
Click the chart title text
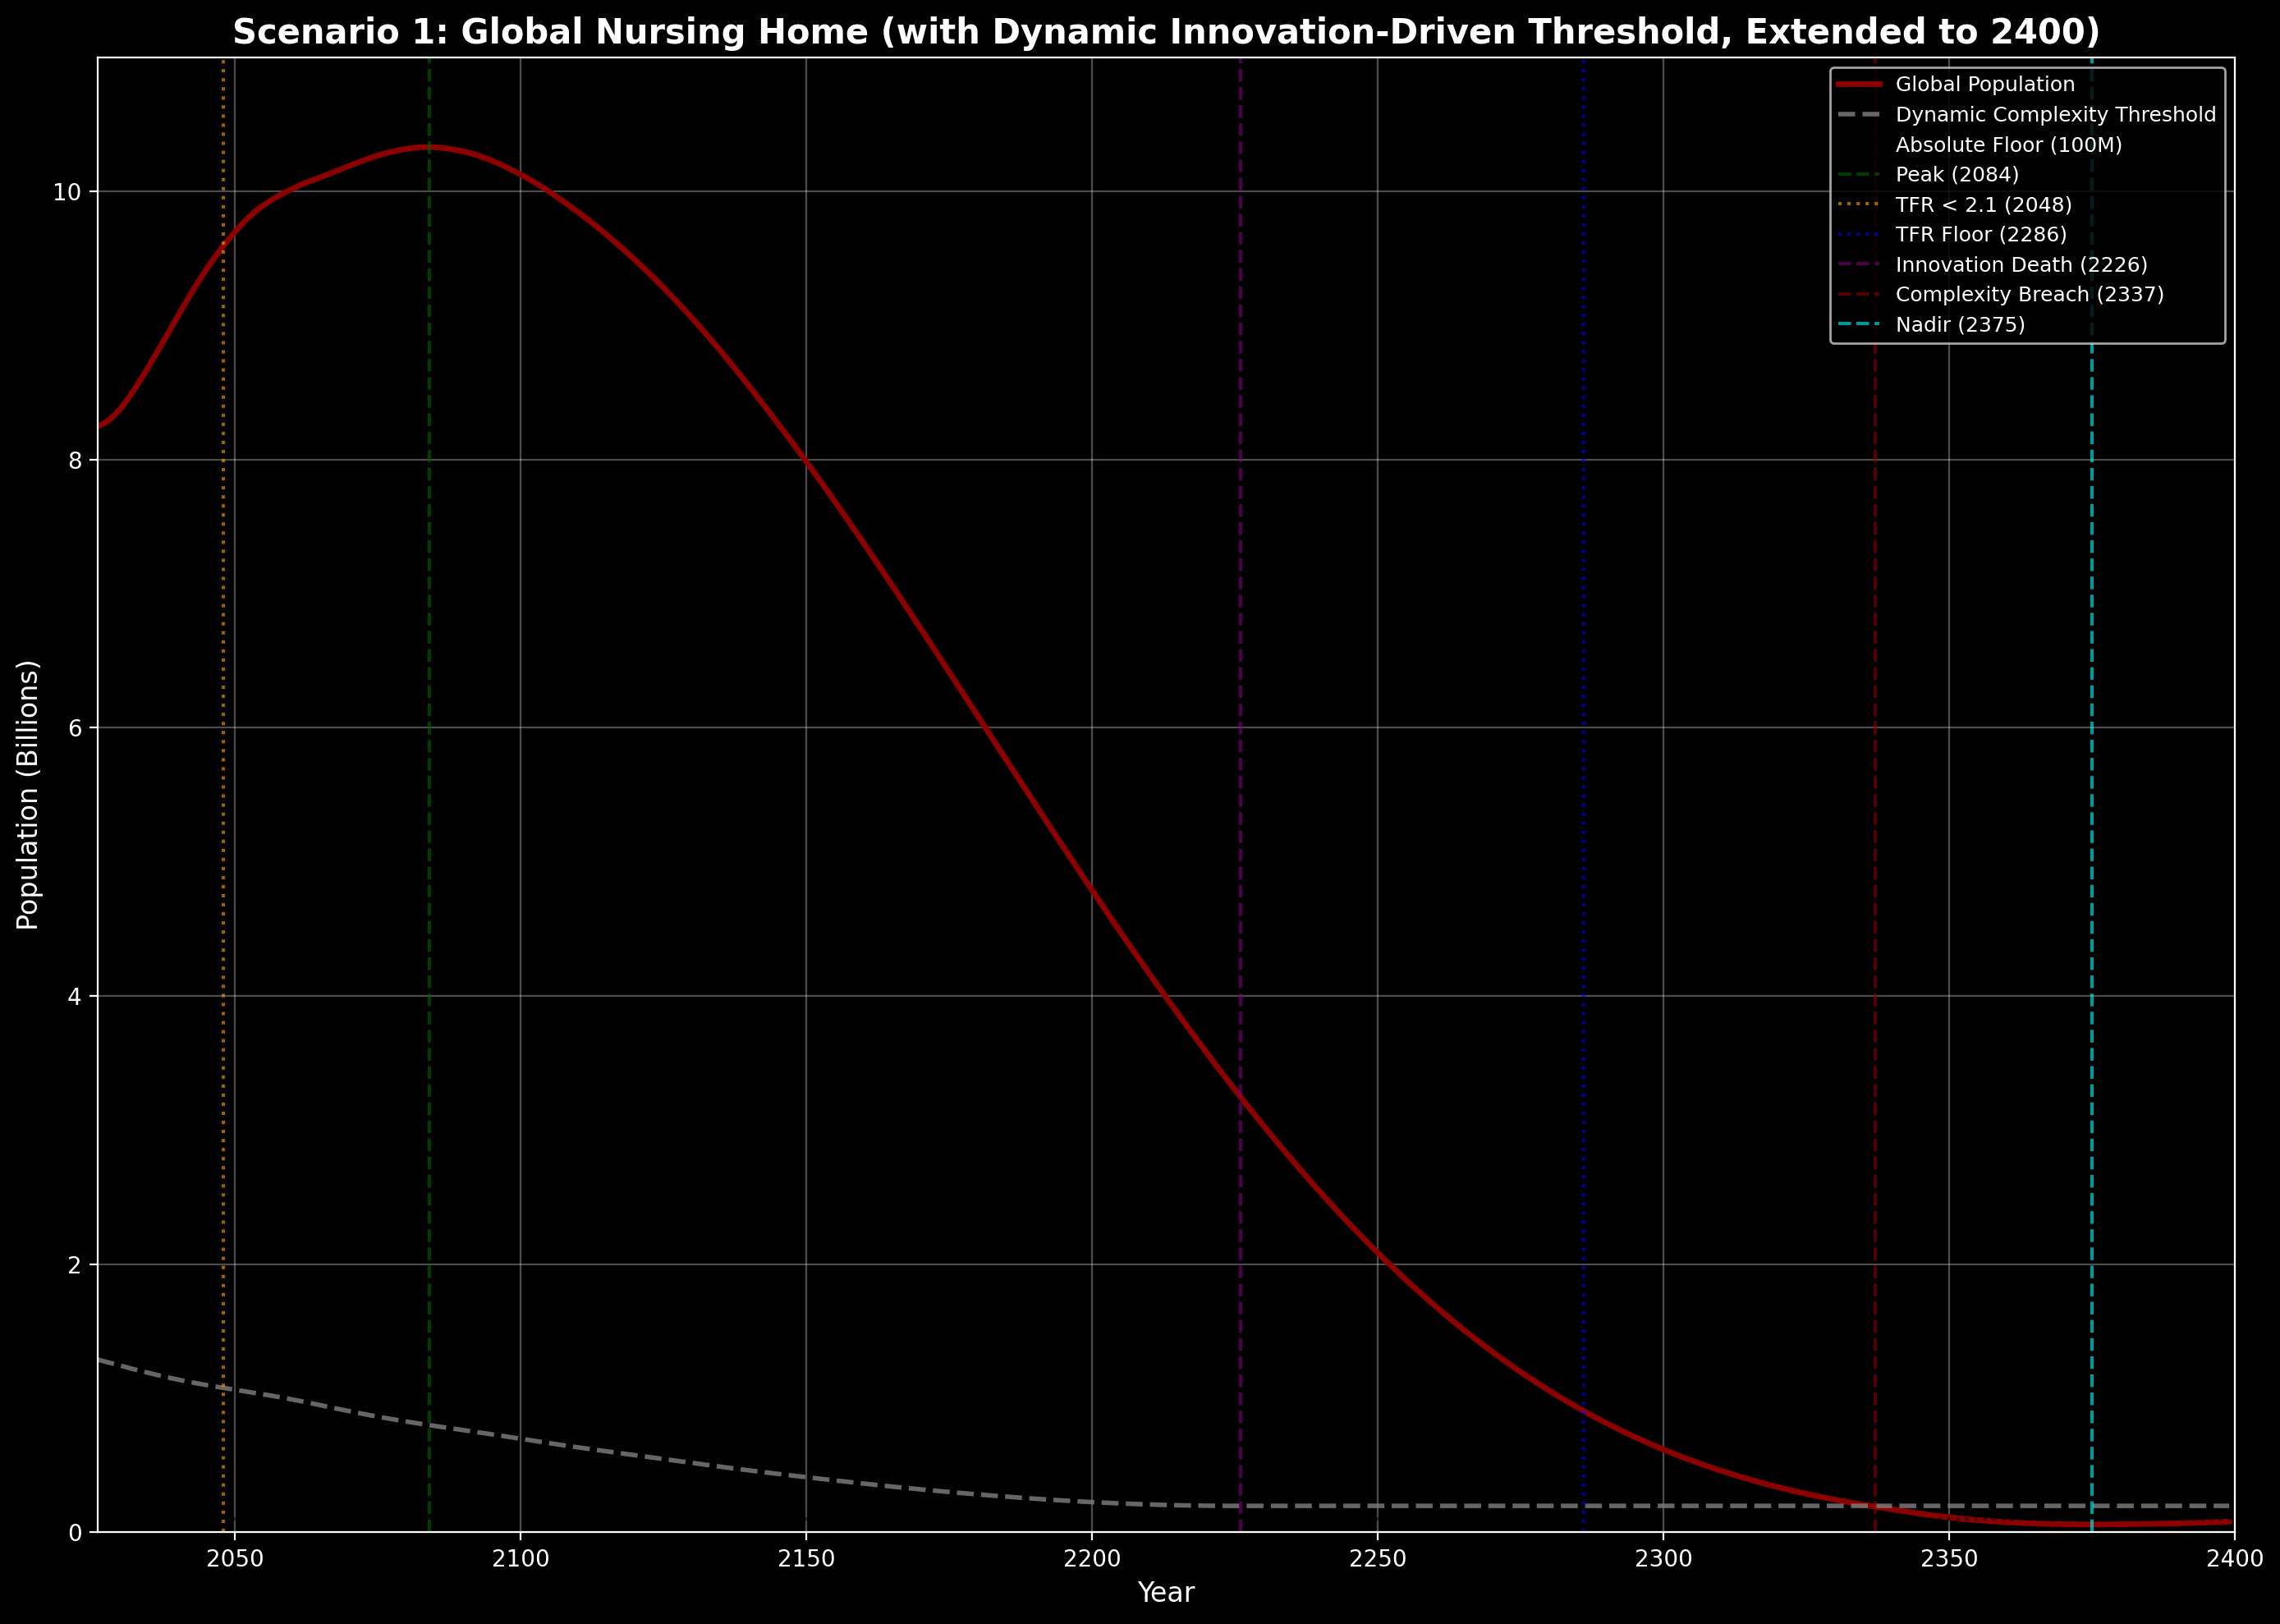(1166, 32)
